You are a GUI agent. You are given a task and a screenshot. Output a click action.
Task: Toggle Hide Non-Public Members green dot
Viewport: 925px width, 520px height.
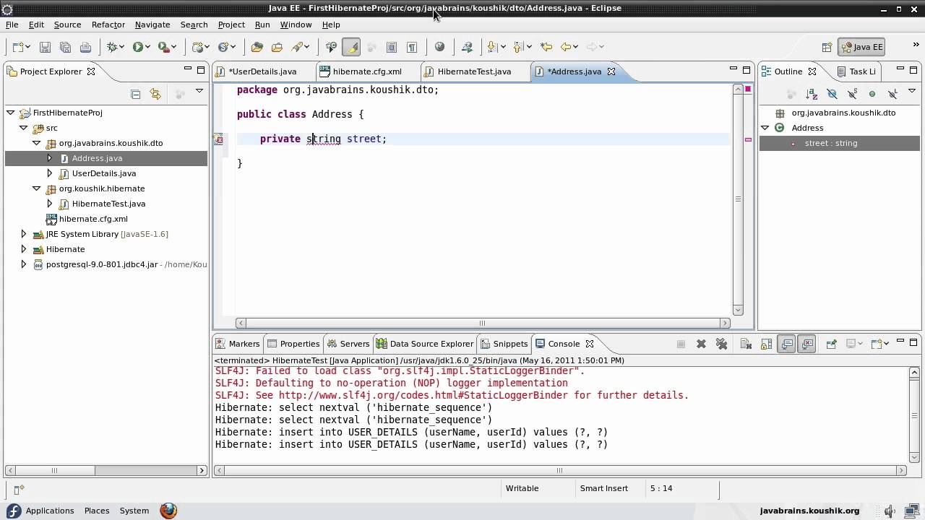(x=872, y=94)
